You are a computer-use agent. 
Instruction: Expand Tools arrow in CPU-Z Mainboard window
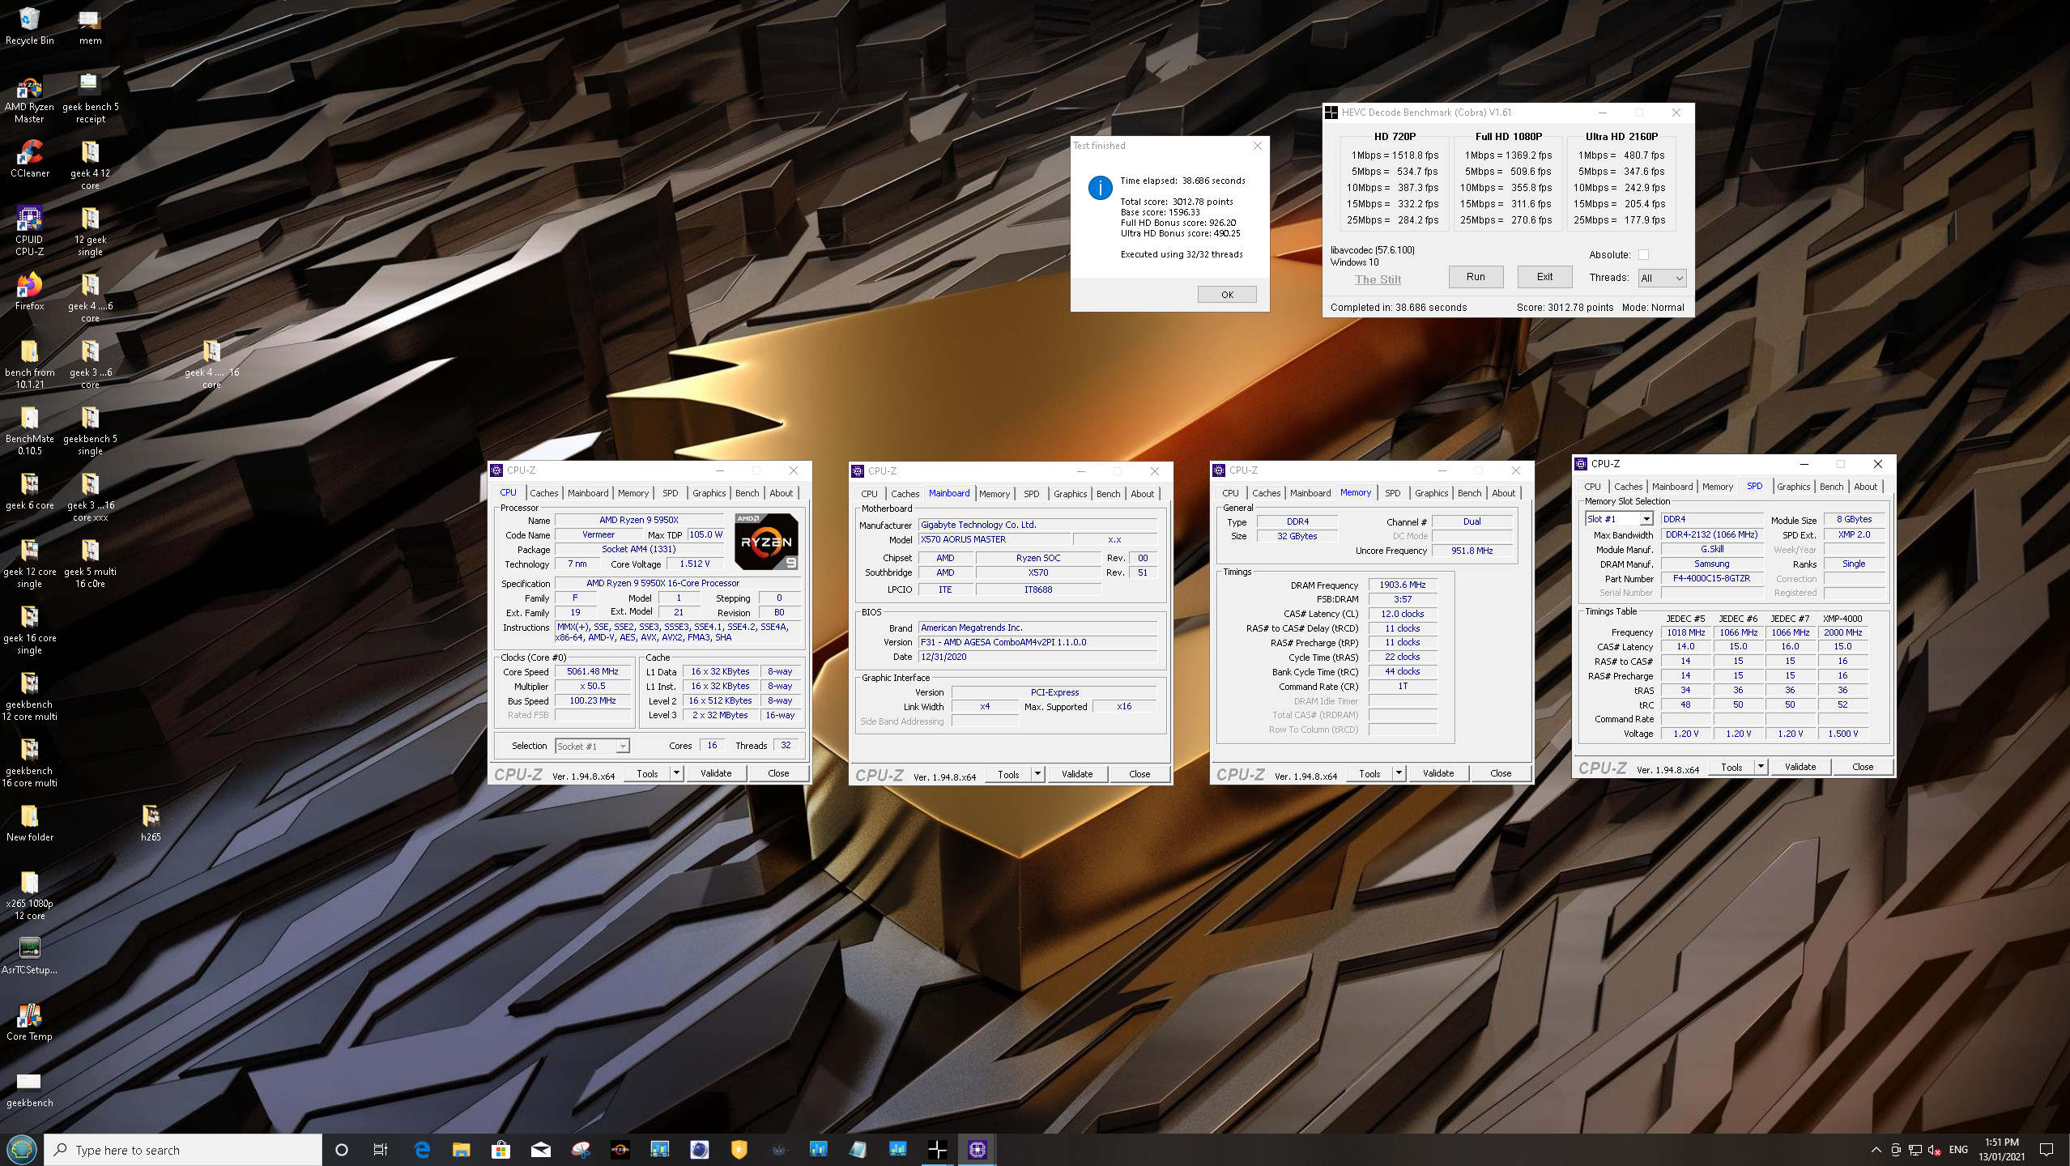(x=1037, y=774)
